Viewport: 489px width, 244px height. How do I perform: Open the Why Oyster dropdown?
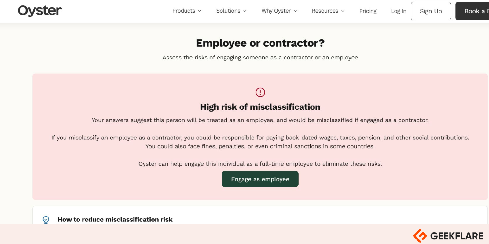click(279, 11)
